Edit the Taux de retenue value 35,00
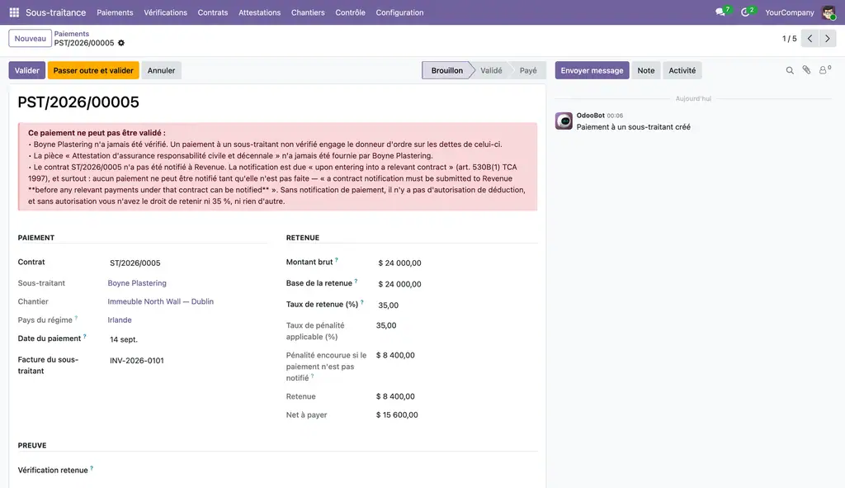The height and width of the screenshot is (488, 845). 456,306
